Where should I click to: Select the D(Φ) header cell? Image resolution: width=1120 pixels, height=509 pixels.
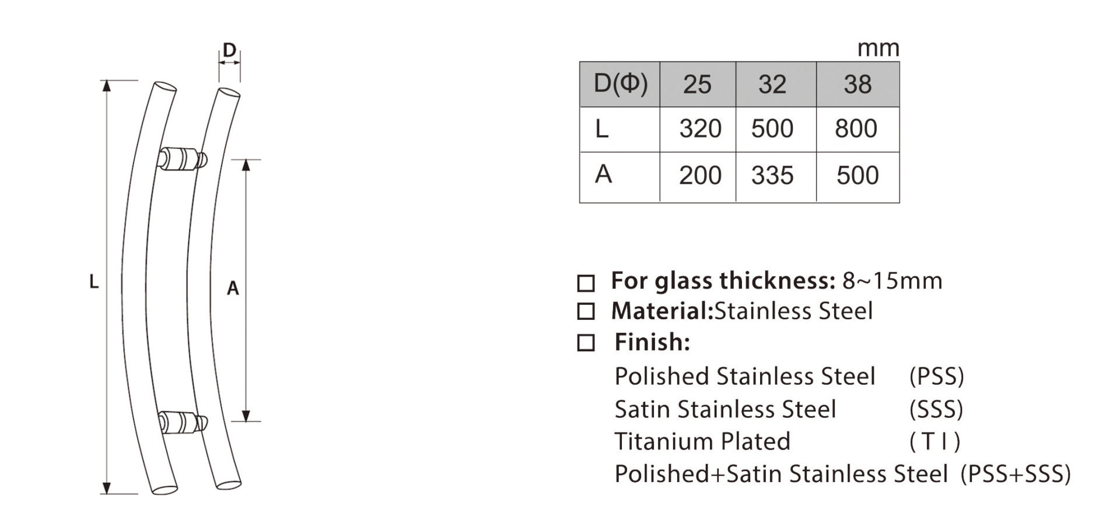point(619,84)
